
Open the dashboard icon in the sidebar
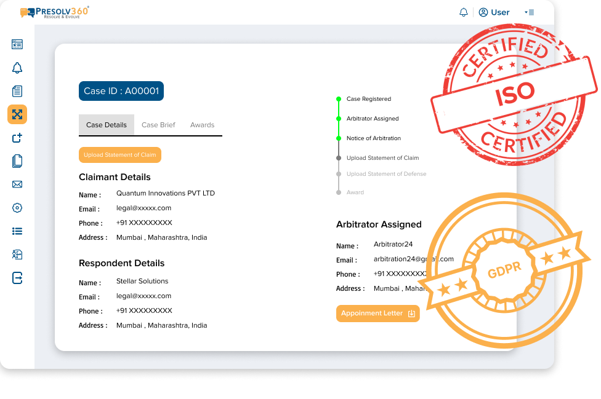click(x=17, y=44)
